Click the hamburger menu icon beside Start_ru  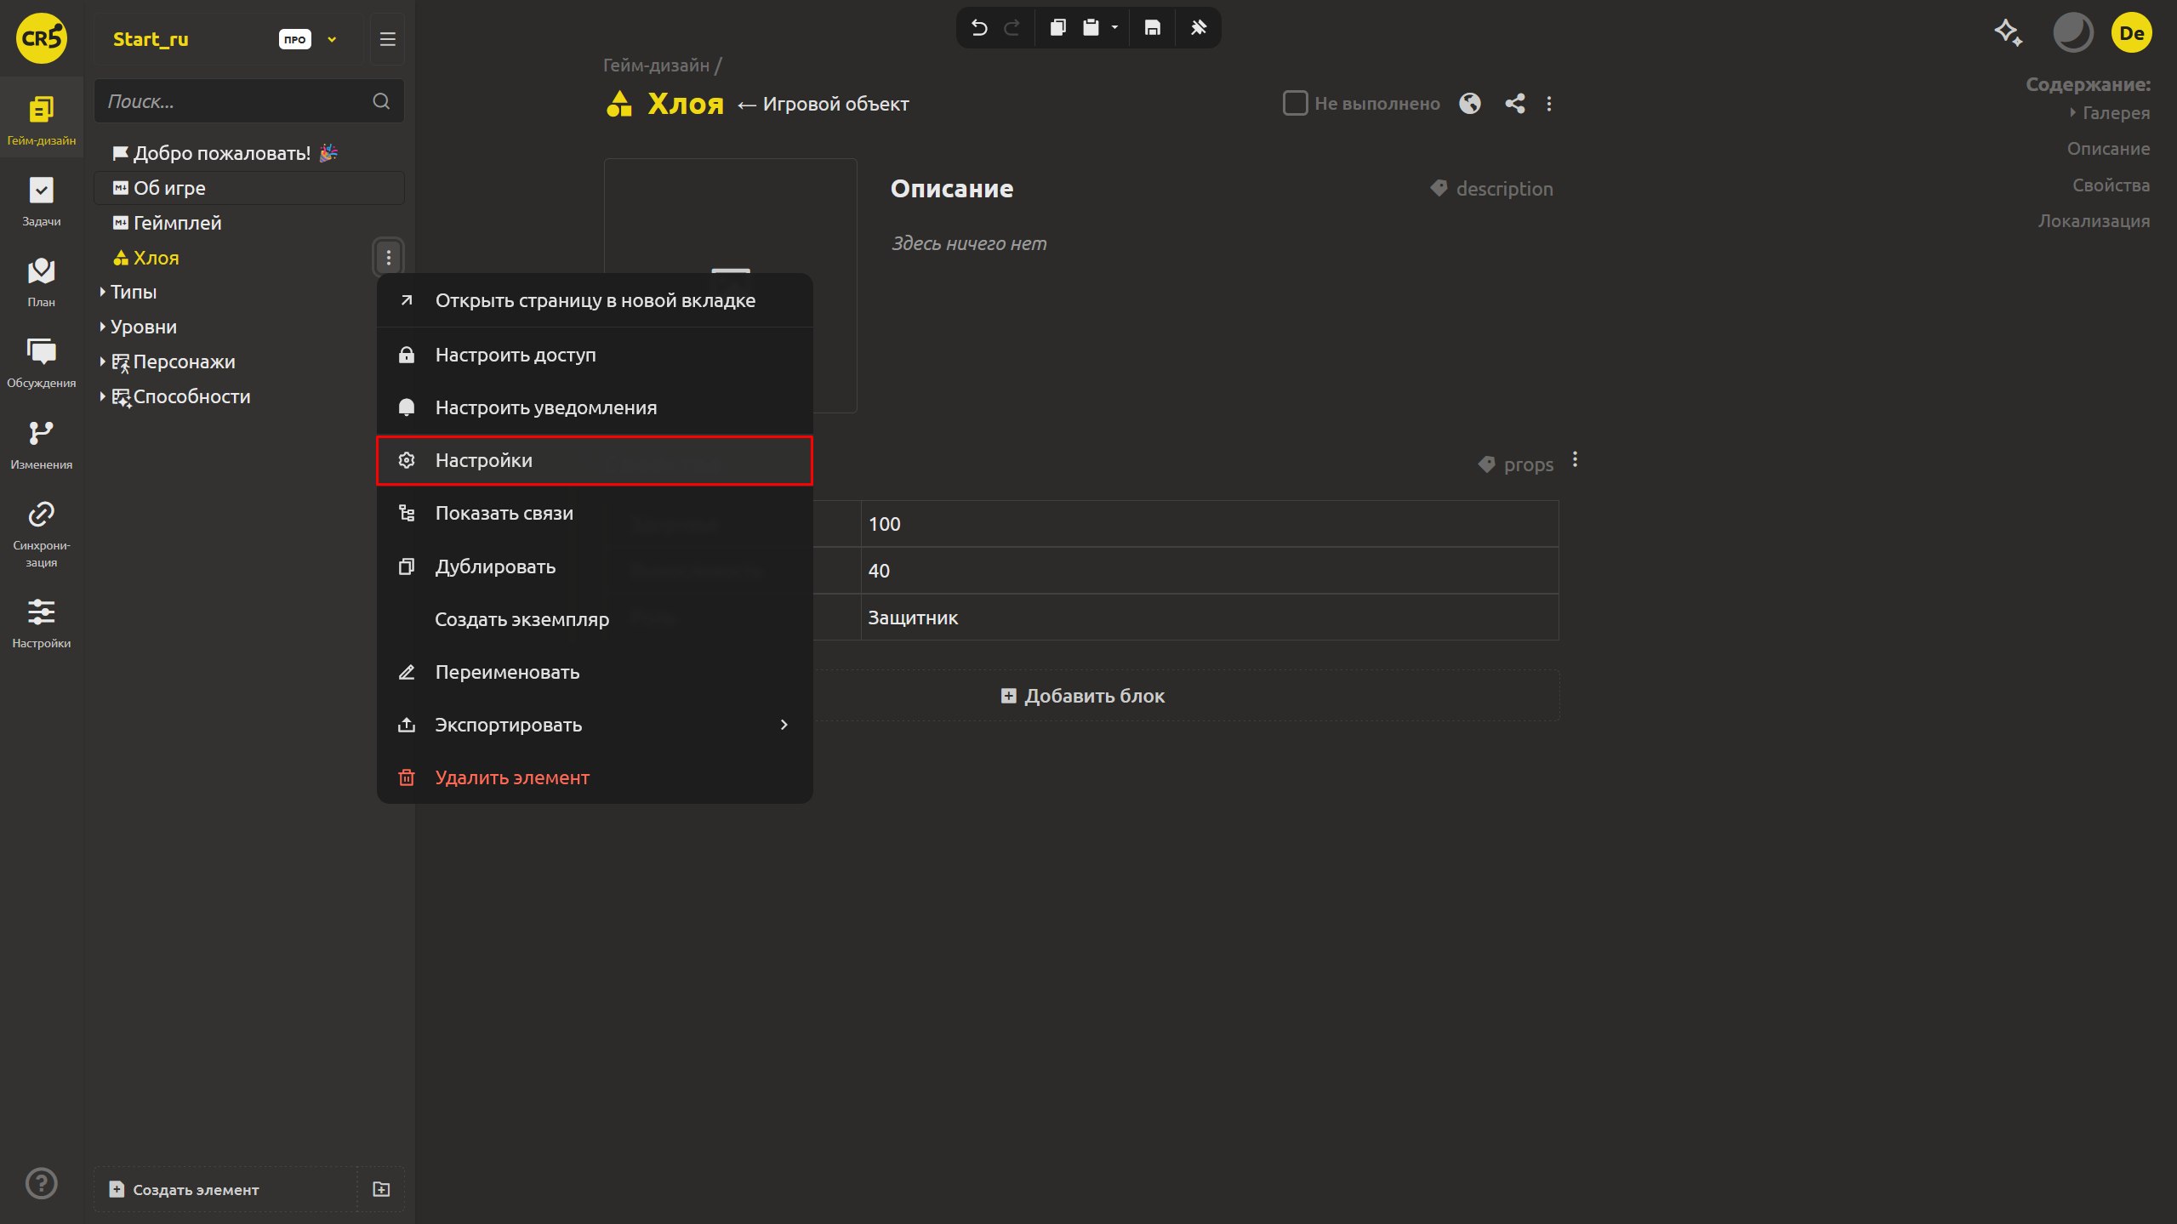387,39
